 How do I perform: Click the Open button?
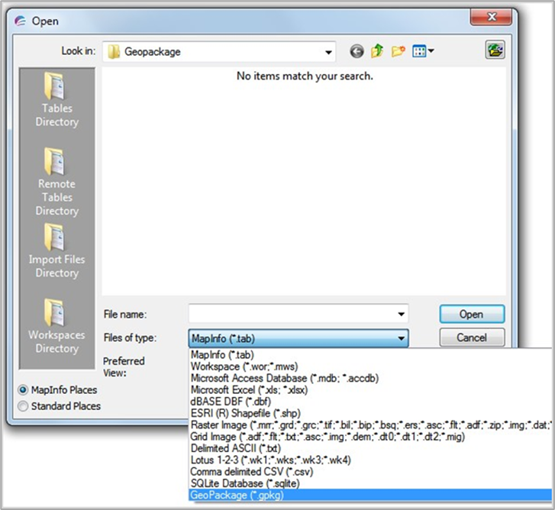pyautogui.click(x=472, y=314)
